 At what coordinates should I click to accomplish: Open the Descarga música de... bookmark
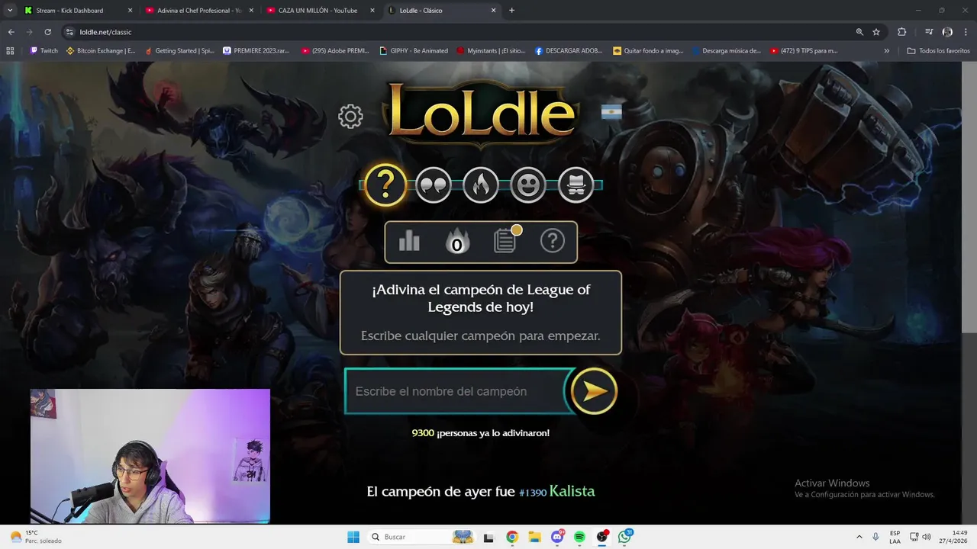tap(726, 51)
